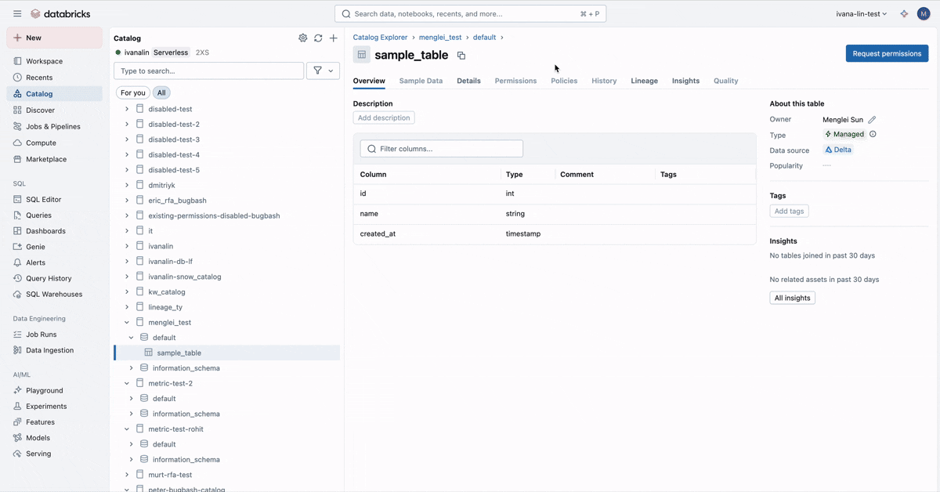Click the Request permissions button

(887, 53)
